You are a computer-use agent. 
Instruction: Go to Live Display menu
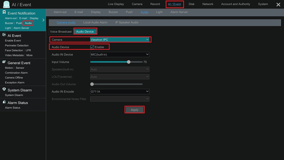click(x=116, y=4)
